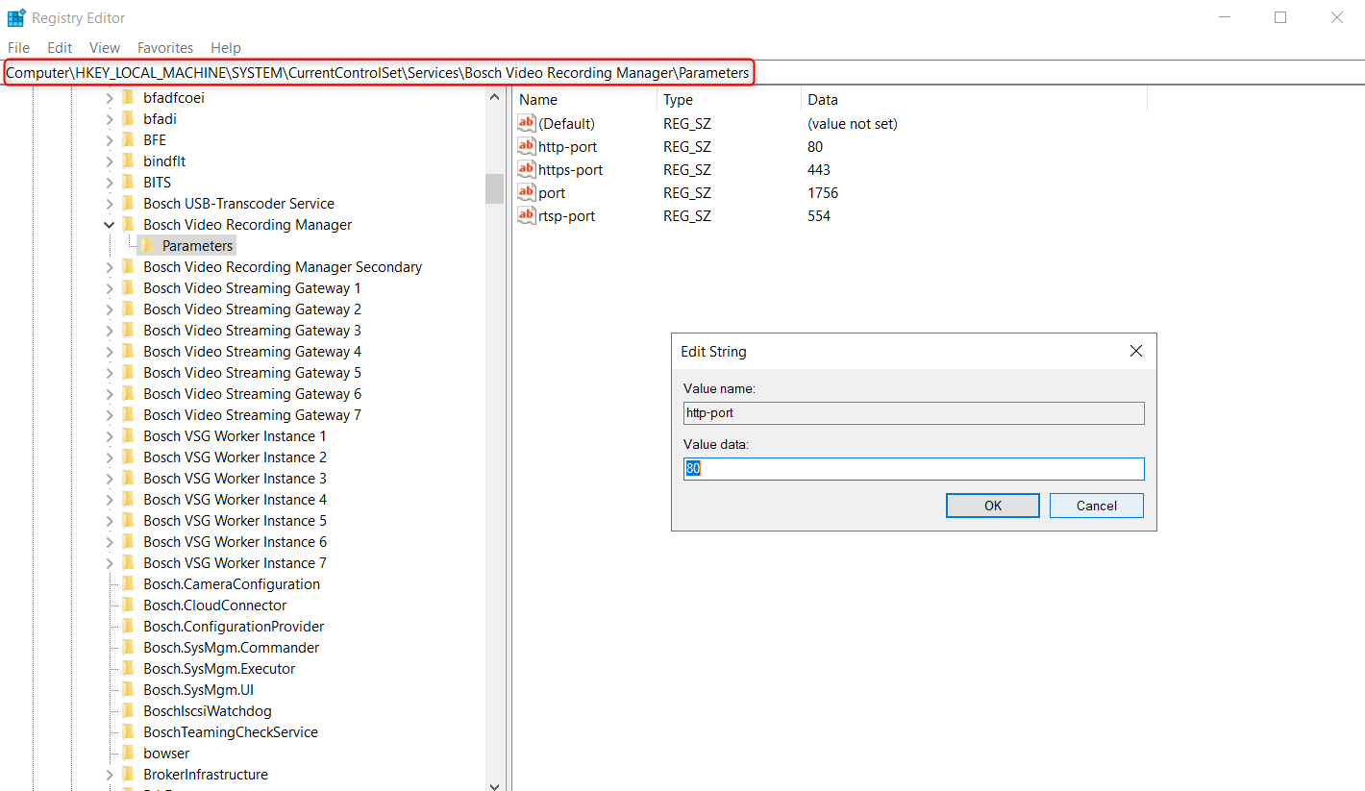Viewport: 1365px width, 791px height.
Task: Click the tree pane scrollbar thumb
Action: point(495,188)
